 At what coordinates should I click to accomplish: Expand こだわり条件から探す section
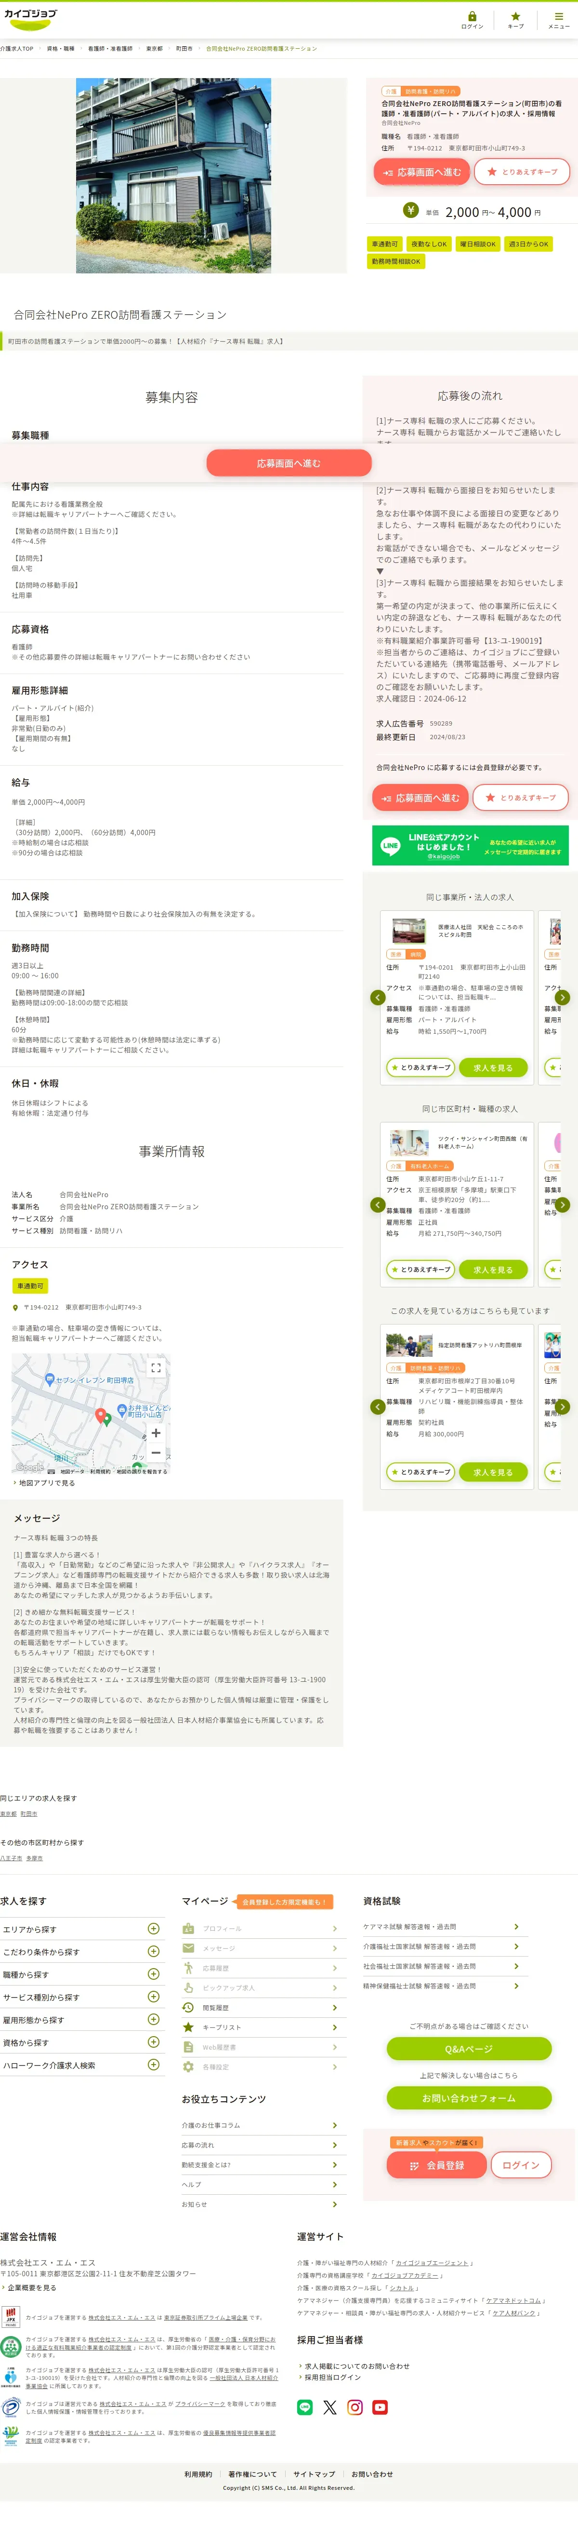click(82, 1951)
